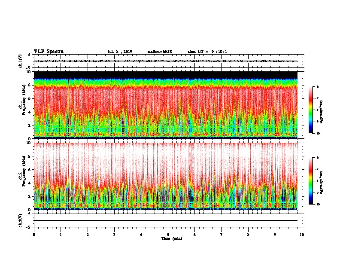Click the ch.3 flat waveform line panel
Image resolution: width=340 pixels, height=263 pixels.
pos(168,220)
